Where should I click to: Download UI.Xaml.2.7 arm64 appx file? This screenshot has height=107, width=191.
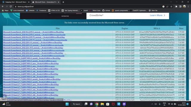pyautogui.click(x=30, y=82)
